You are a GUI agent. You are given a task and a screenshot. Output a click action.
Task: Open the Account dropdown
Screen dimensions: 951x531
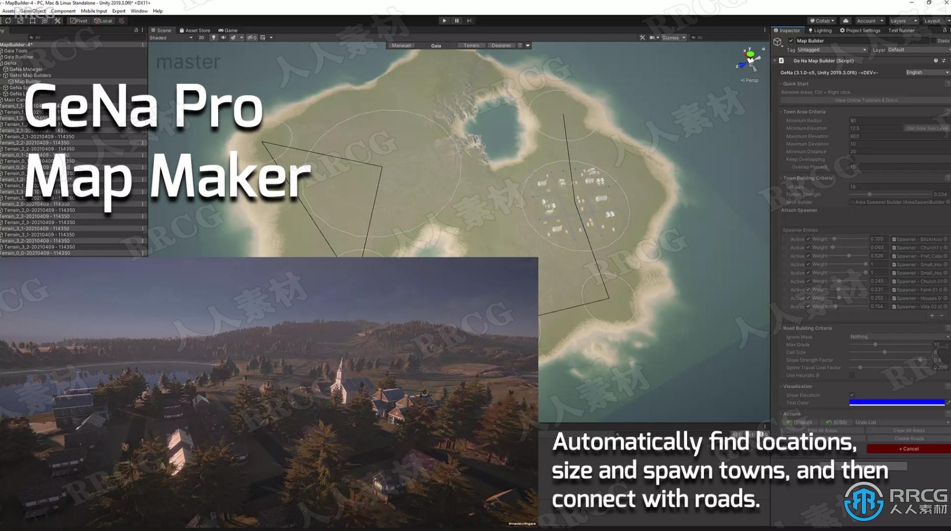click(x=870, y=21)
